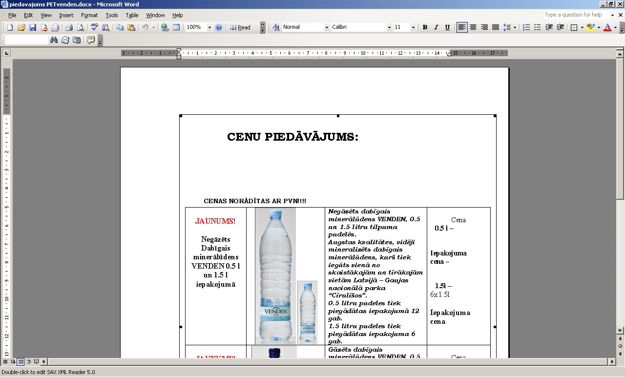
Task: Open the File menu
Action: pyautogui.click(x=12, y=15)
